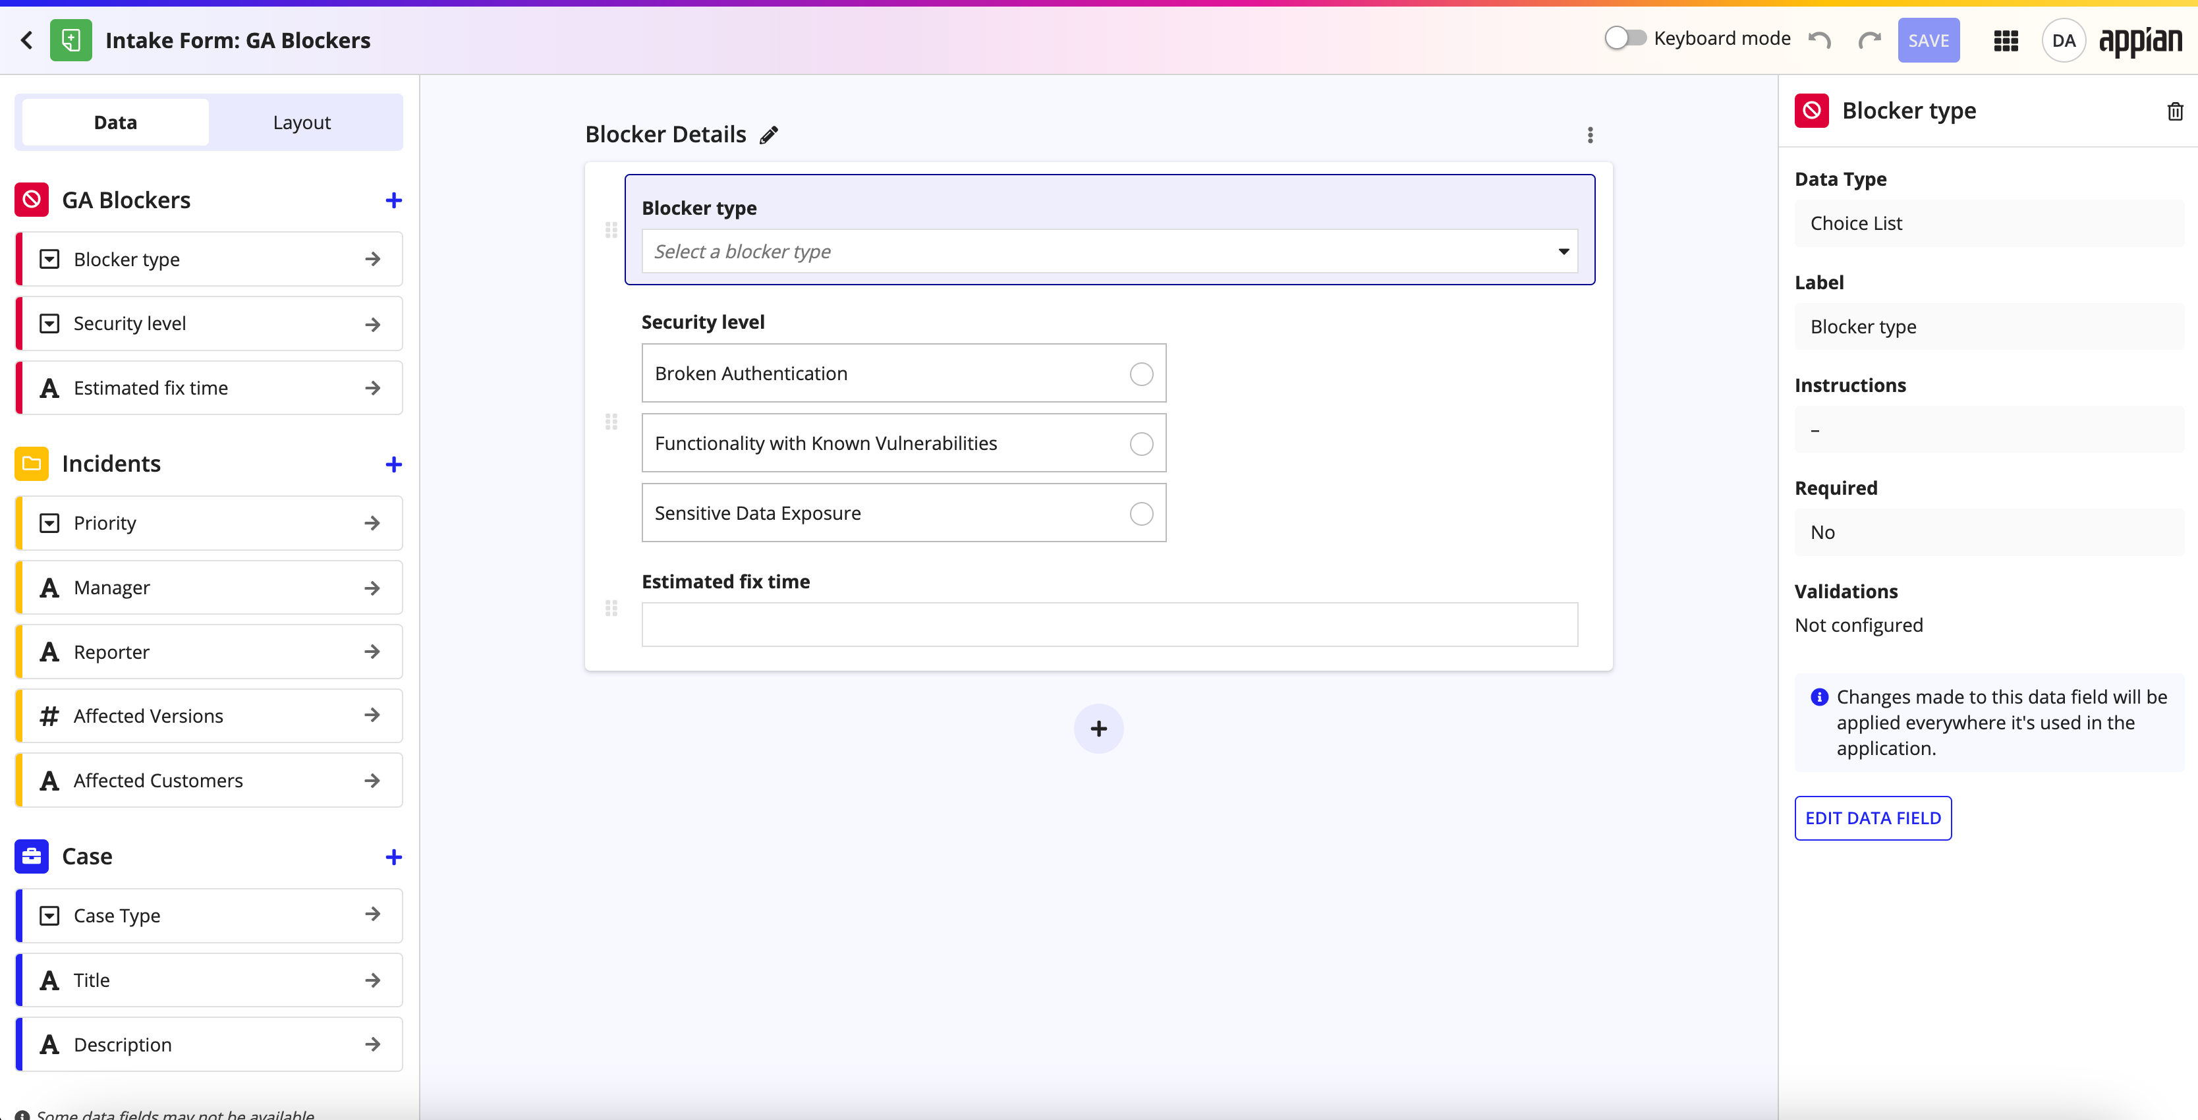Select the Manager data field

click(x=209, y=588)
